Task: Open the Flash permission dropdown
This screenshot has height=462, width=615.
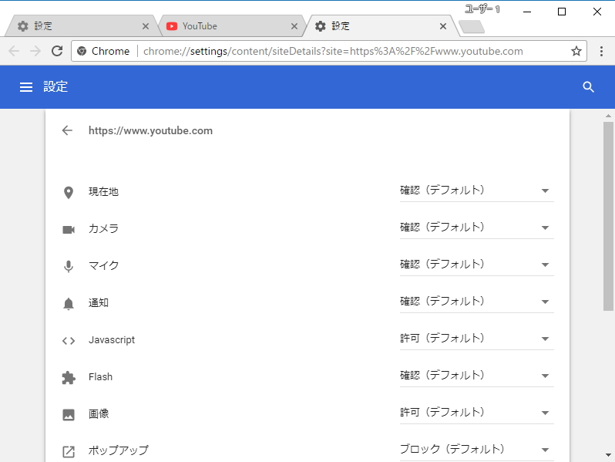Action: [x=476, y=376]
